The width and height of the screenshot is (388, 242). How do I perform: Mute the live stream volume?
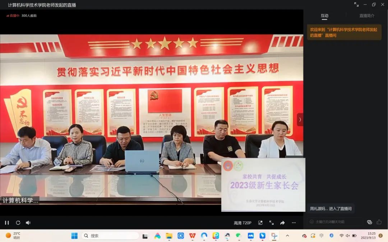(28, 223)
